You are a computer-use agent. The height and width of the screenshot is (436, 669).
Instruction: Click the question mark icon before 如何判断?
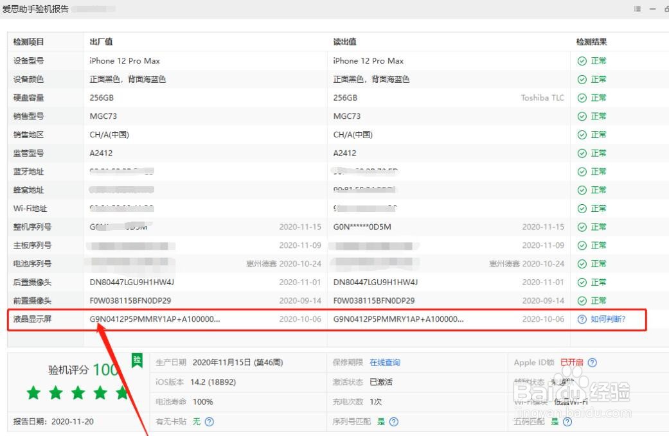[582, 319]
